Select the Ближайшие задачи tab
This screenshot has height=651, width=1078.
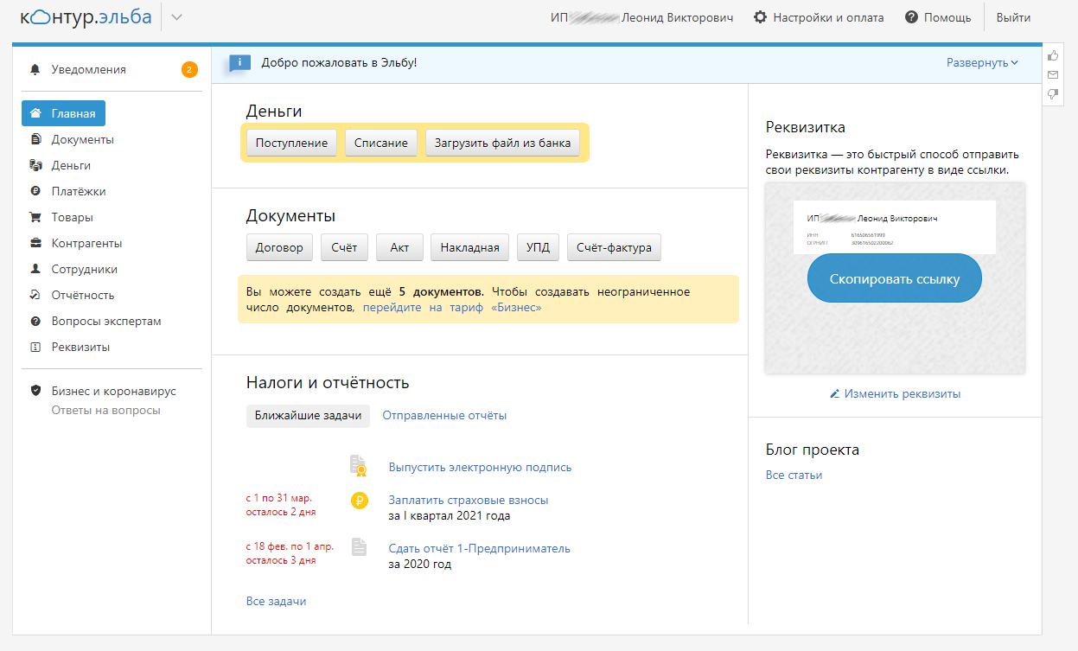[x=308, y=416]
